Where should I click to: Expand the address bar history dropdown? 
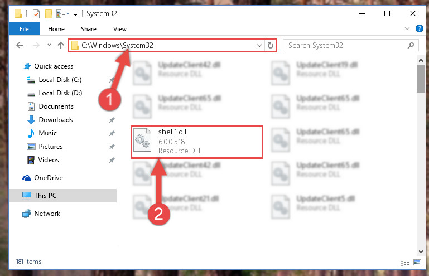(259, 45)
